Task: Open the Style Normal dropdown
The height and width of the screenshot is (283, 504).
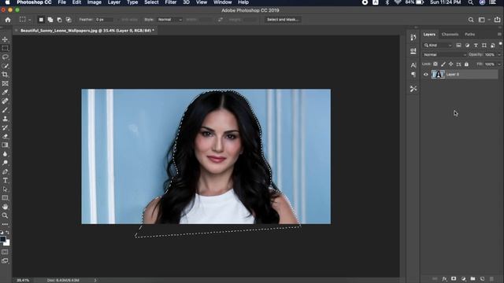Action: click(x=170, y=20)
